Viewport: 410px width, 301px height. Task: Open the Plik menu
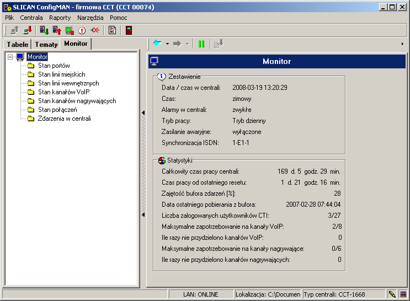coord(9,18)
